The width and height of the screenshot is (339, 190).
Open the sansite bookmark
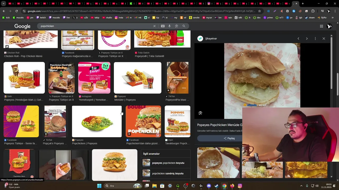pyautogui.click(x=194, y=18)
